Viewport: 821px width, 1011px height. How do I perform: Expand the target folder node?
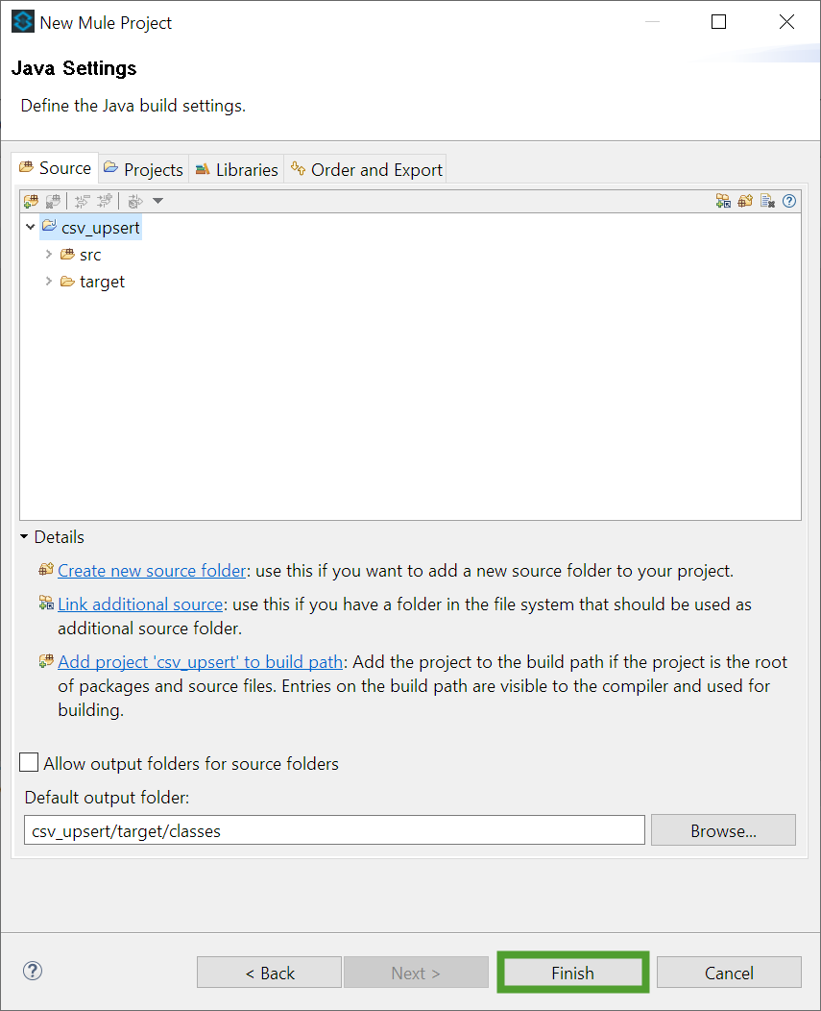(48, 282)
